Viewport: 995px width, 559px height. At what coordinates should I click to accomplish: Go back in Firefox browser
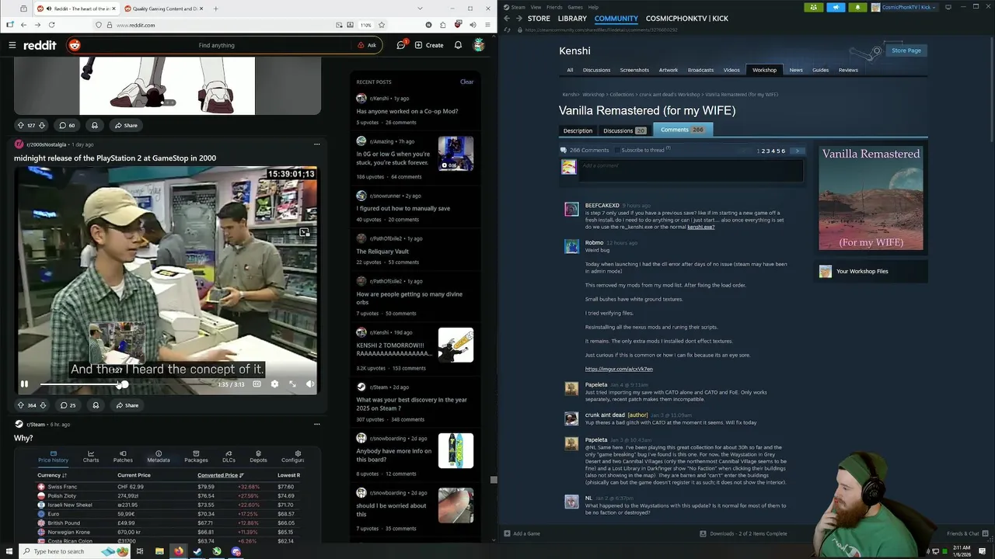[23, 25]
